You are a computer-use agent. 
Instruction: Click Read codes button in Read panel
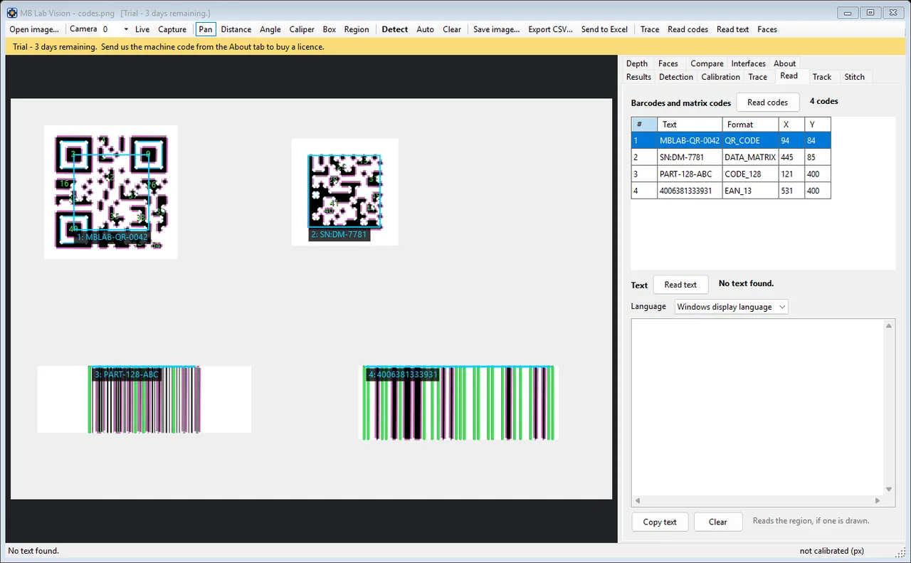point(768,102)
